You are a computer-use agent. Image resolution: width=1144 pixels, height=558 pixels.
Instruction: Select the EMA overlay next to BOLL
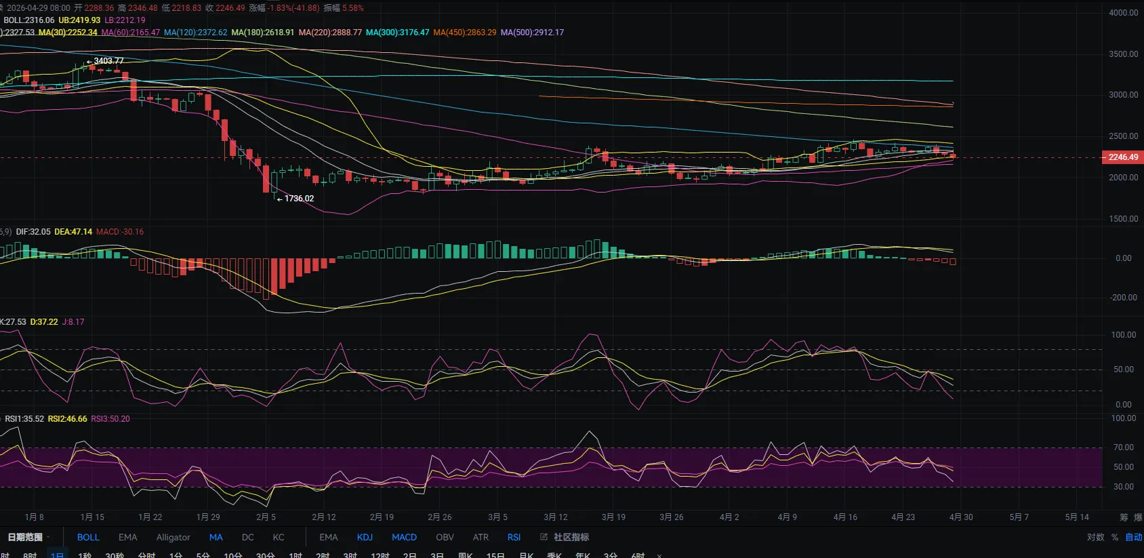127,537
